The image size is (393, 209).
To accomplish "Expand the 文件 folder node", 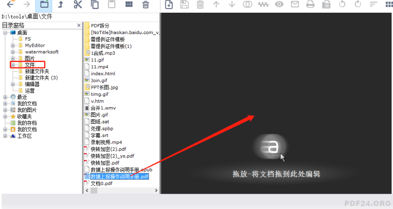I will [13, 65].
